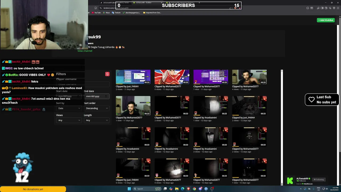This screenshot has width=341, height=192.
Task: Switch to the TikTok browser tab
Action: coord(115,3)
